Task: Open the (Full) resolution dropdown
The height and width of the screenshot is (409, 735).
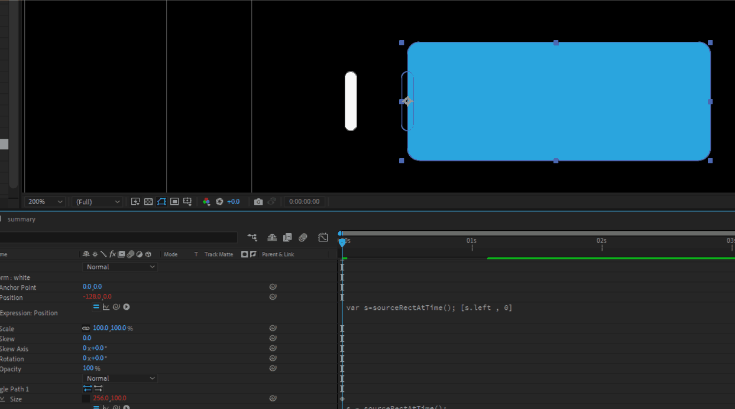Action: (x=96, y=201)
